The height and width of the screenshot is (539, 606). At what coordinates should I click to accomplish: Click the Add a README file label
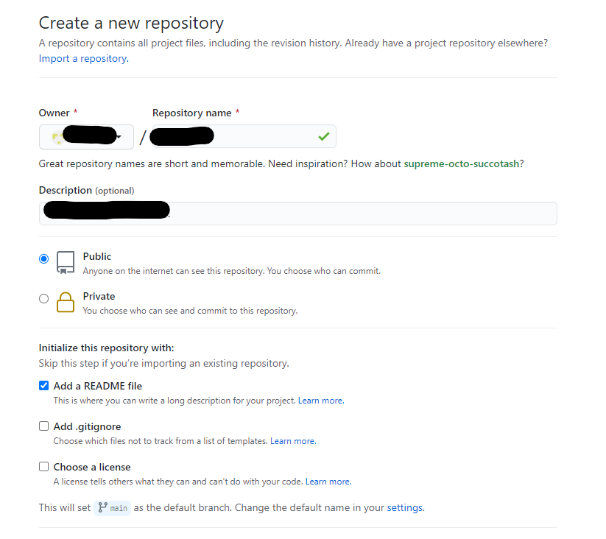[x=98, y=386]
